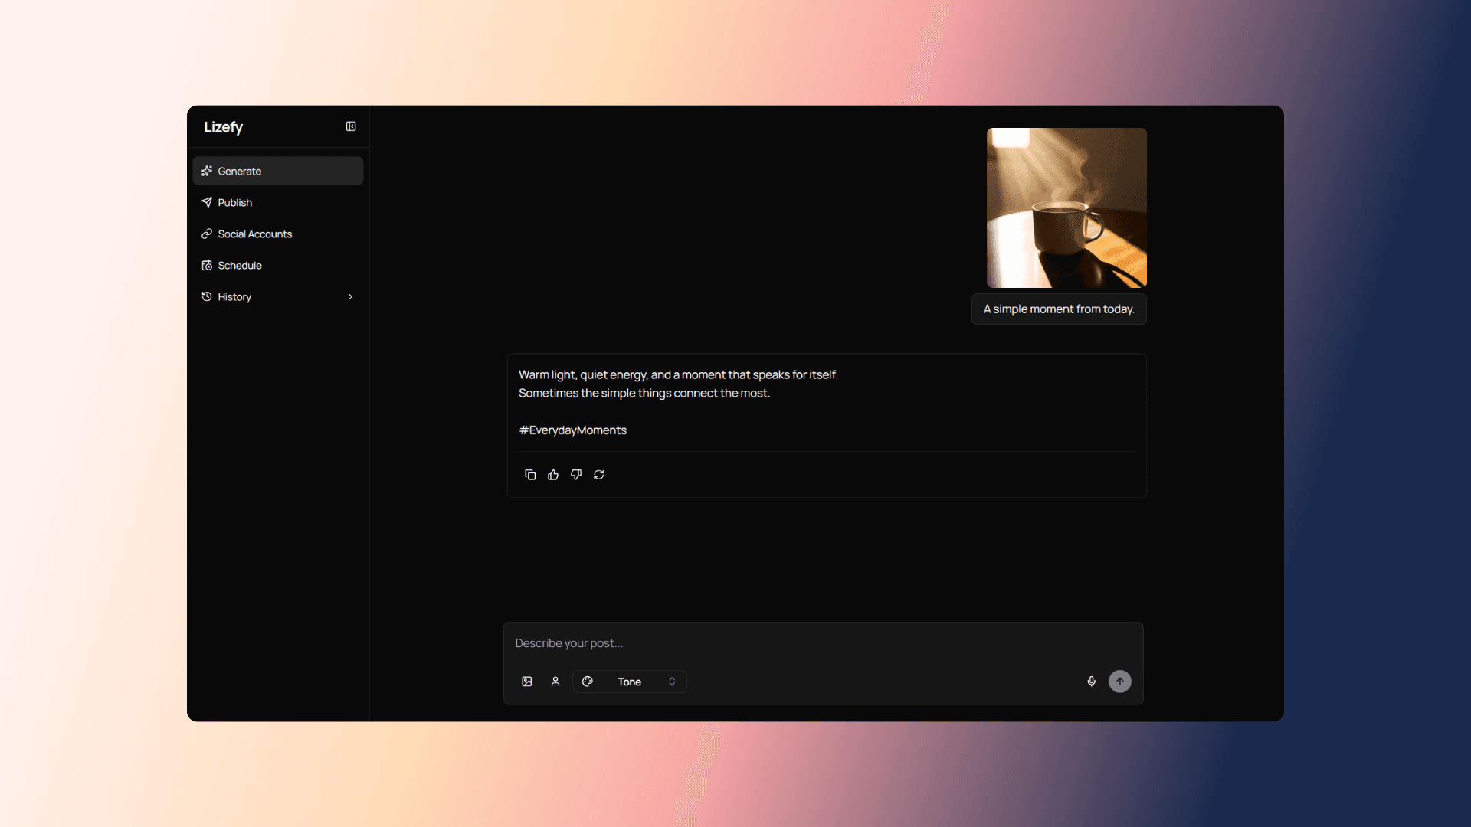1471x827 pixels.
Task: Click the microphone for voice input
Action: click(x=1092, y=682)
